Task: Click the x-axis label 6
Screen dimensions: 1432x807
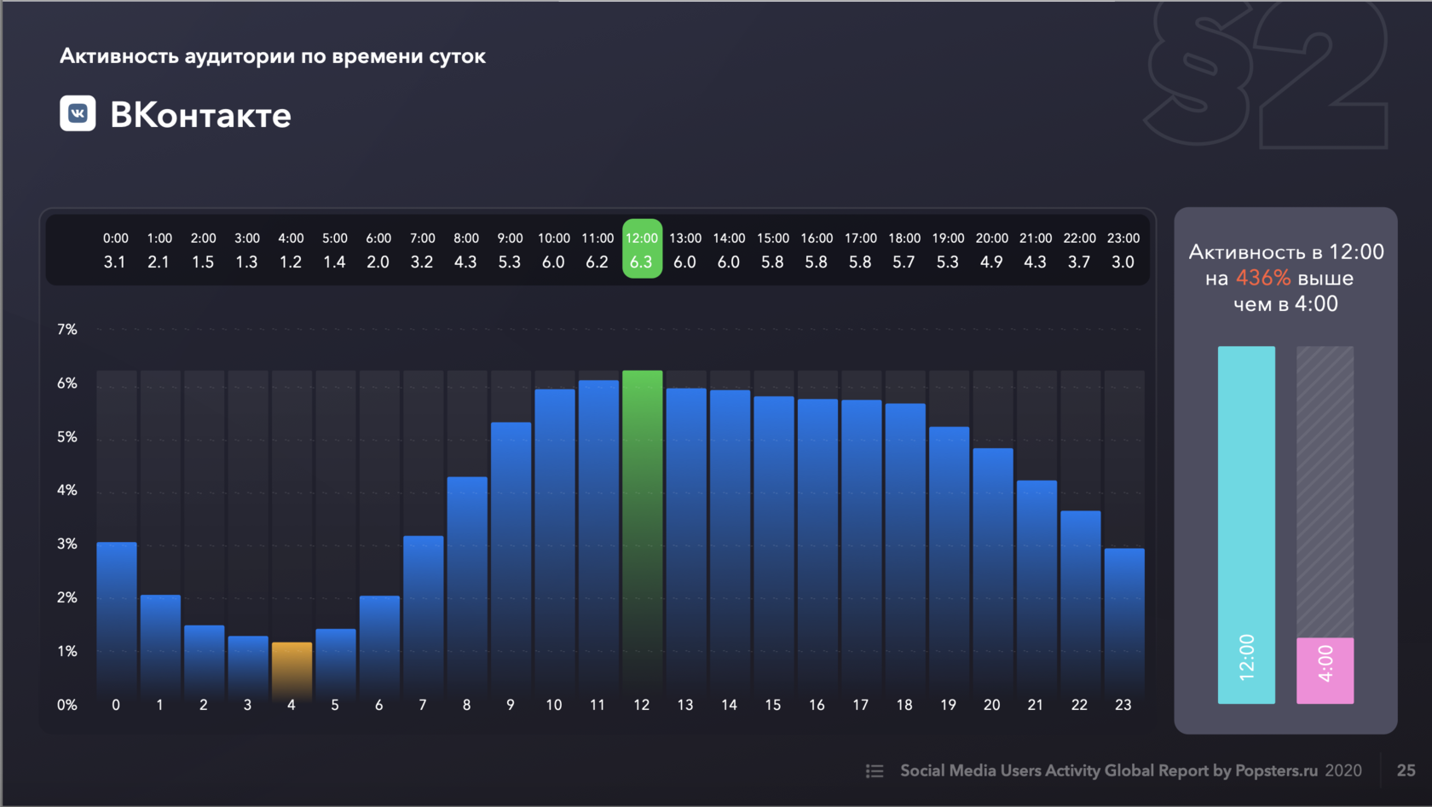Action: pyautogui.click(x=378, y=705)
